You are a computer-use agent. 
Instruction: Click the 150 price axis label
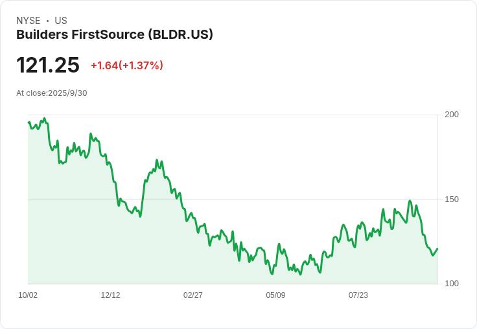pyautogui.click(x=452, y=199)
